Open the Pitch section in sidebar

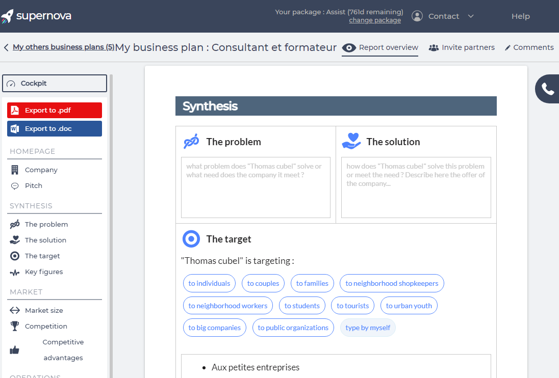tap(34, 186)
